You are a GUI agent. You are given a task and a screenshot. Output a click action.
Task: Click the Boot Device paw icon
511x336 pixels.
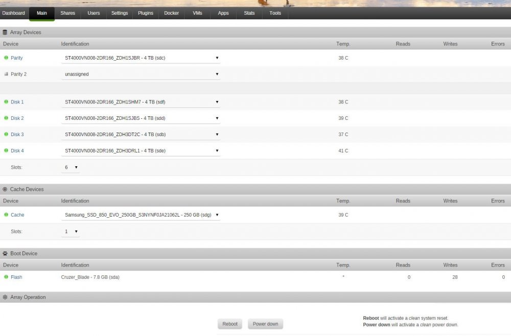point(5,253)
